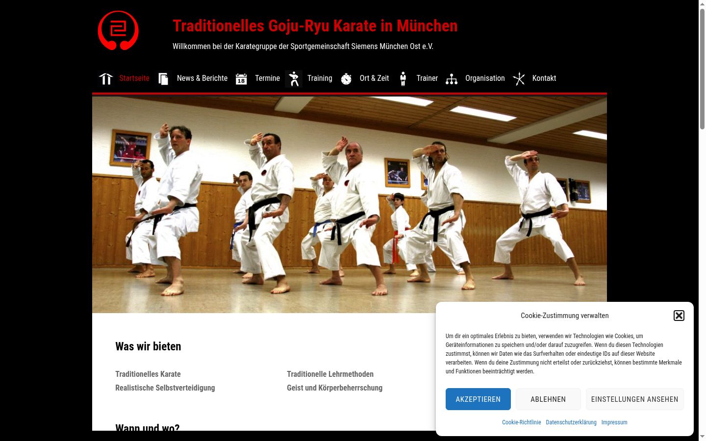Click the house icon beside Startseite

[106, 78]
